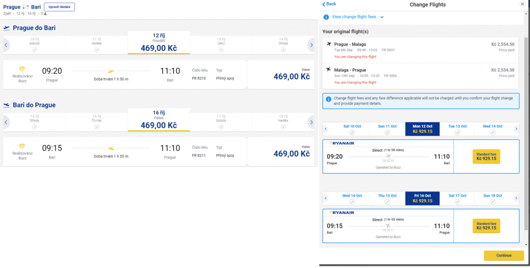Select Standard fare for Prague to Bari flight
530x268 pixels.
486,157
